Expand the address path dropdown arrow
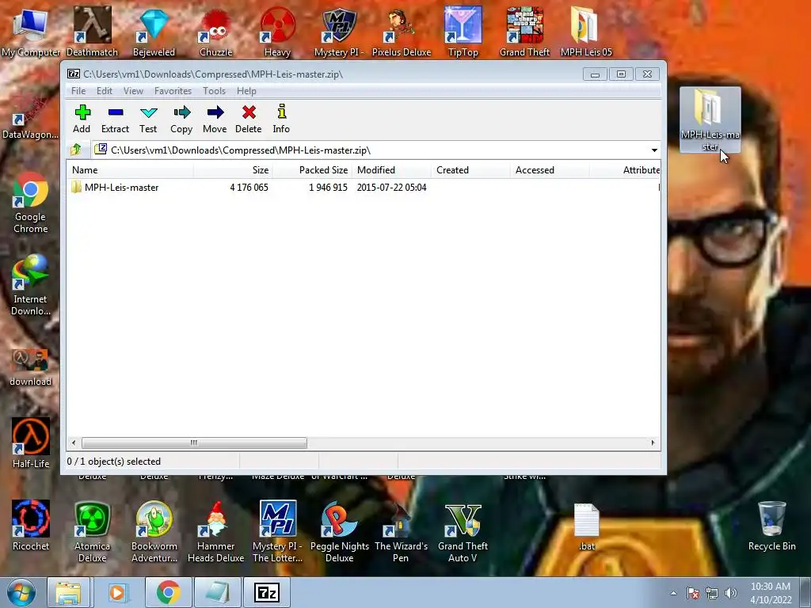This screenshot has width=811, height=608. click(653, 150)
